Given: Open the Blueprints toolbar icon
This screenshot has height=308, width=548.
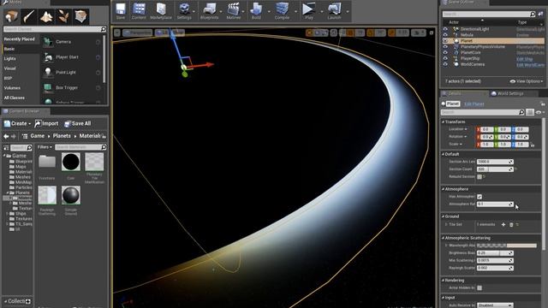Looking at the screenshot, I should 209,11.
